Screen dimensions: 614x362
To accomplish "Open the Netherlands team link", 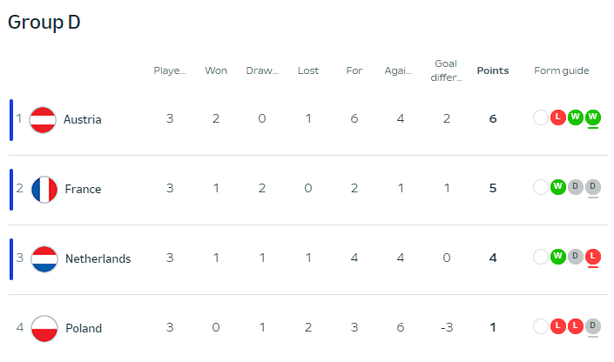I will coord(98,258).
